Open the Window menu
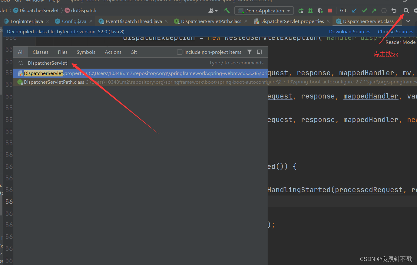The image size is (417, 265). 35,1
